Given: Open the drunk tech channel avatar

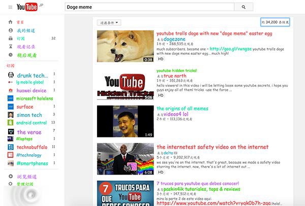Looking at the screenshot, I should (11, 75).
